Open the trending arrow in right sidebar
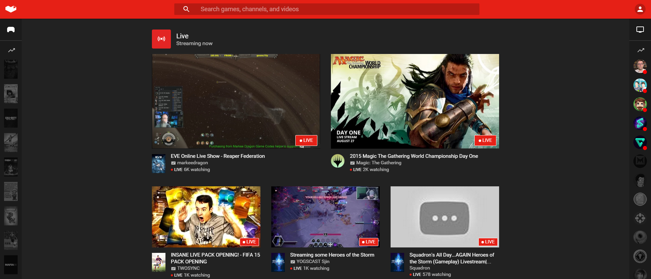The width and height of the screenshot is (651, 279). (640, 50)
